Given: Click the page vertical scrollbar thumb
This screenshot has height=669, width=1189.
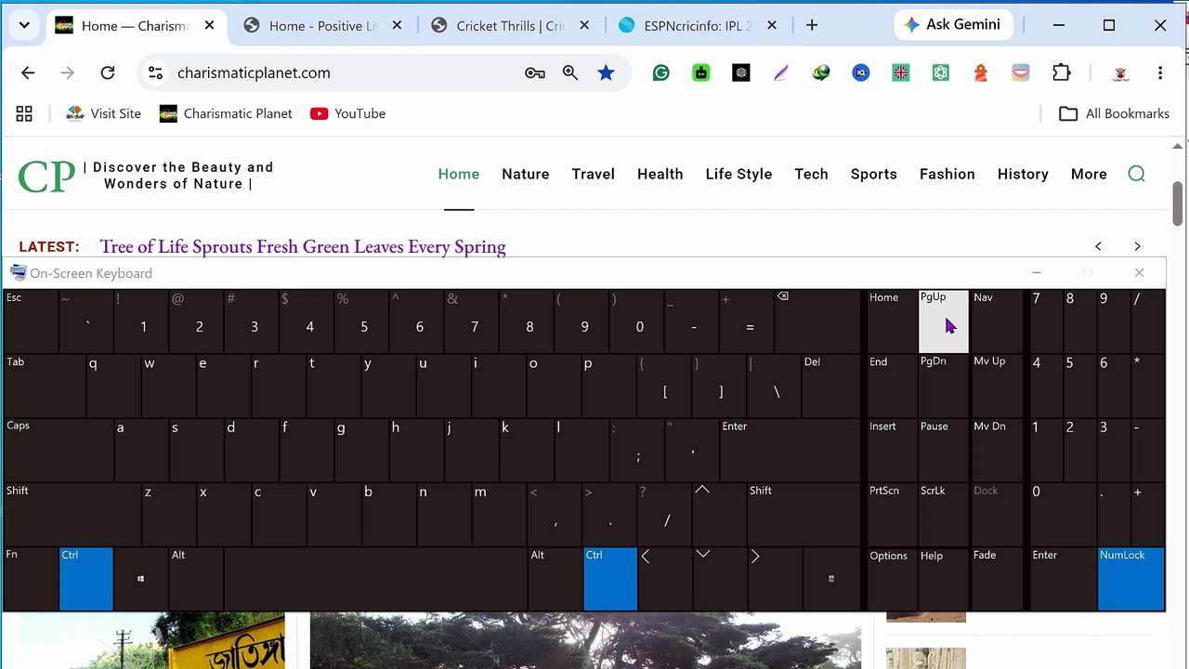Looking at the screenshot, I should click(x=1178, y=203).
